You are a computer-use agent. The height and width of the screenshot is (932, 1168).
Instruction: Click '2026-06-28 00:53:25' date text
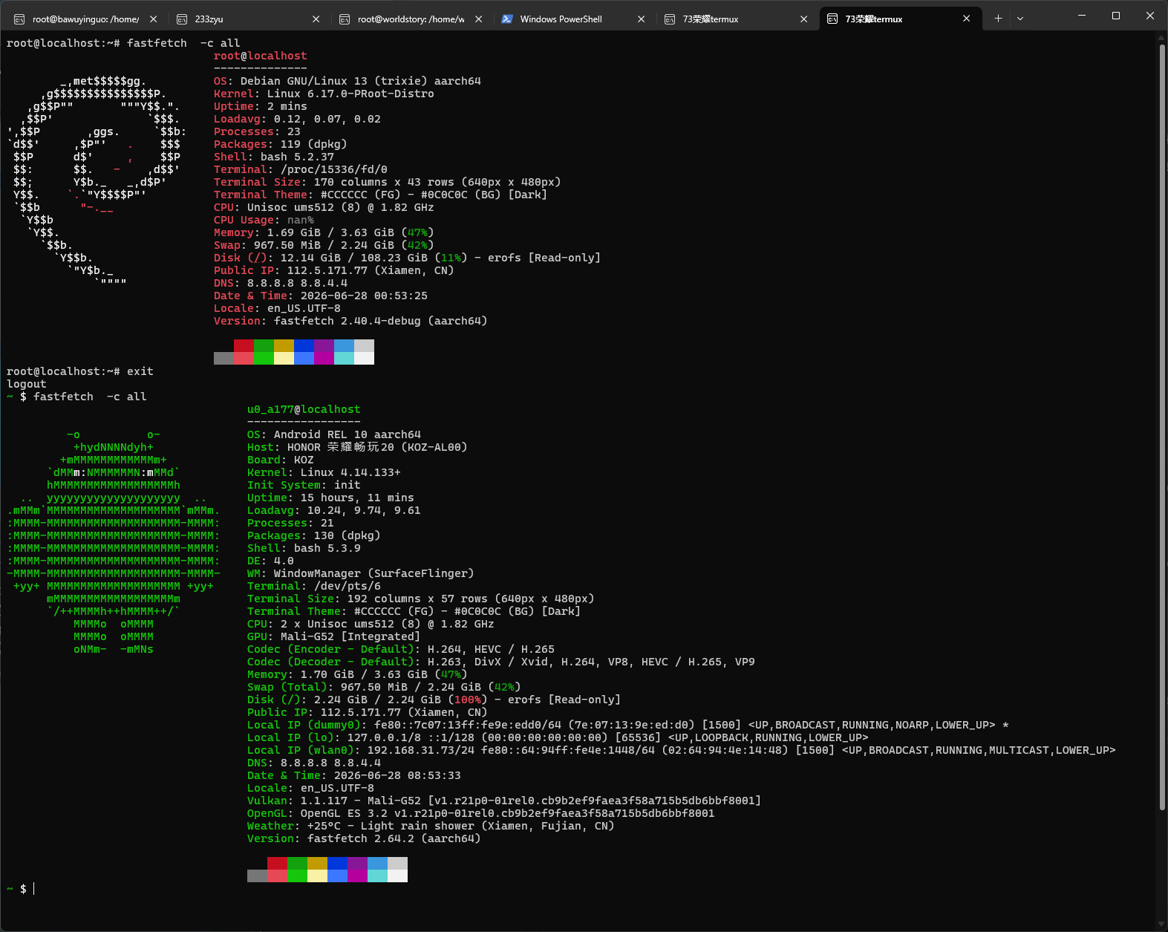(x=364, y=296)
